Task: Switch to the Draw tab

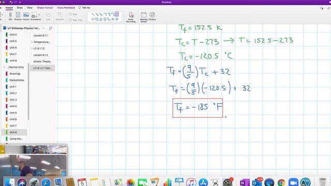Action: tap(20, 8)
